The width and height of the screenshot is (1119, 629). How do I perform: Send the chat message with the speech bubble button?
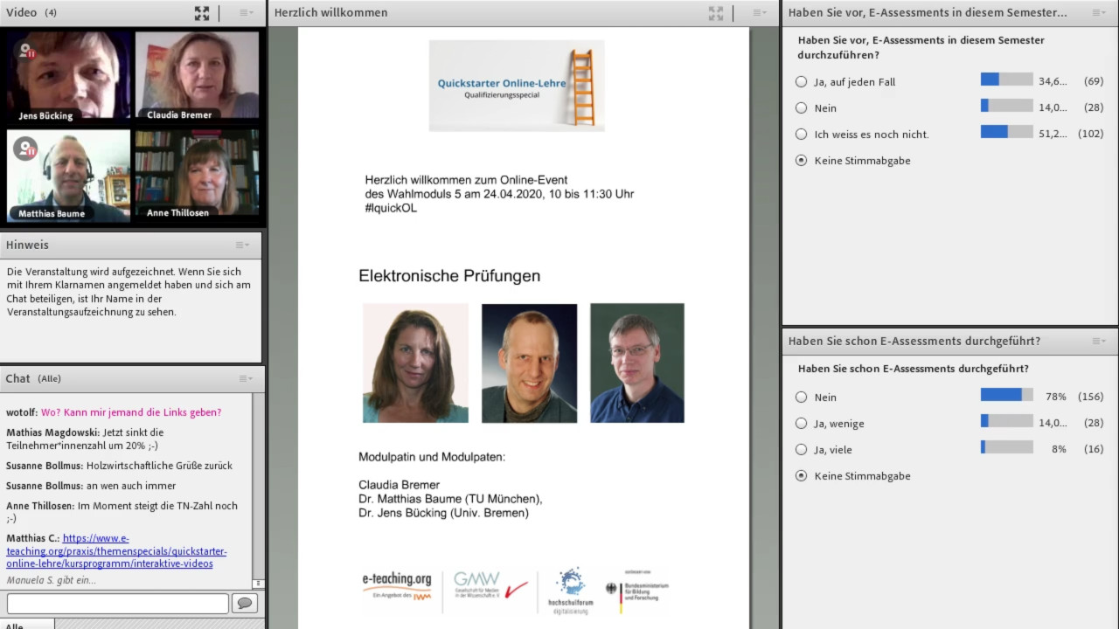pos(244,603)
